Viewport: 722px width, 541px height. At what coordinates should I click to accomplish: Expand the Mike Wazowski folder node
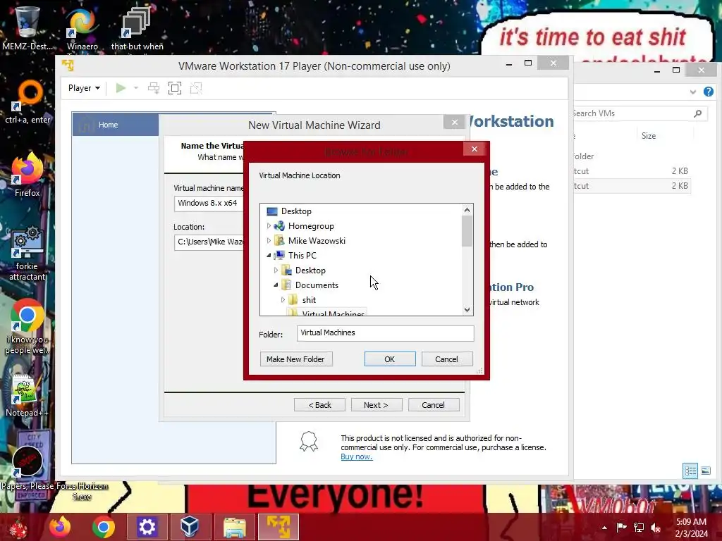tap(269, 241)
